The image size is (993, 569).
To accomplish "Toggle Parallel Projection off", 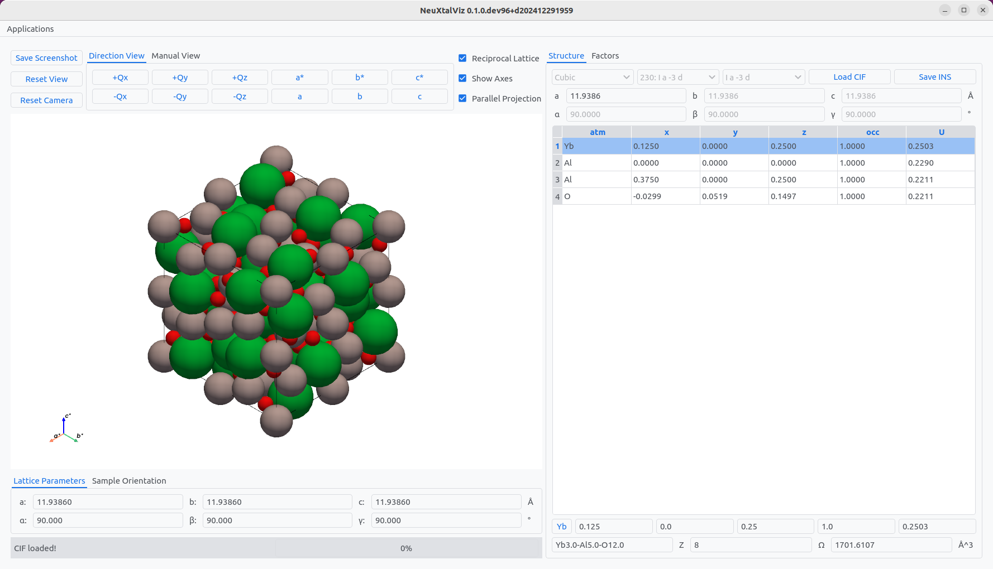I will [x=462, y=99].
